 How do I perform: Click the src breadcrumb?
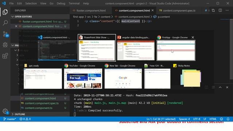point(89,17)
